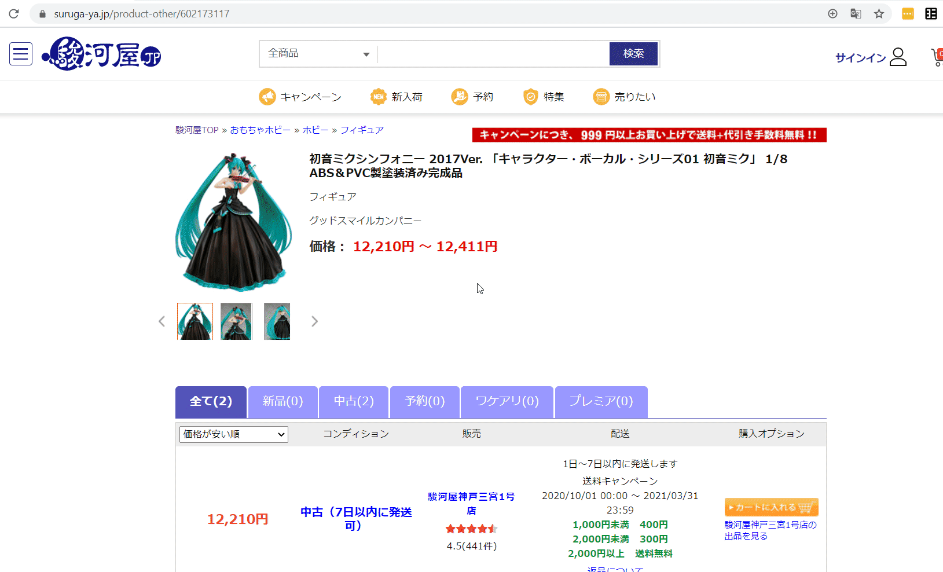Click the user account silhouette icon
This screenshot has height=572, width=943.
click(x=898, y=57)
